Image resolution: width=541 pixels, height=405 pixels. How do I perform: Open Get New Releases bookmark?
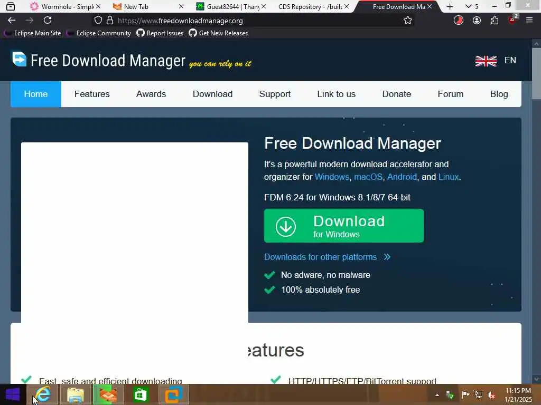[x=218, y=33]
